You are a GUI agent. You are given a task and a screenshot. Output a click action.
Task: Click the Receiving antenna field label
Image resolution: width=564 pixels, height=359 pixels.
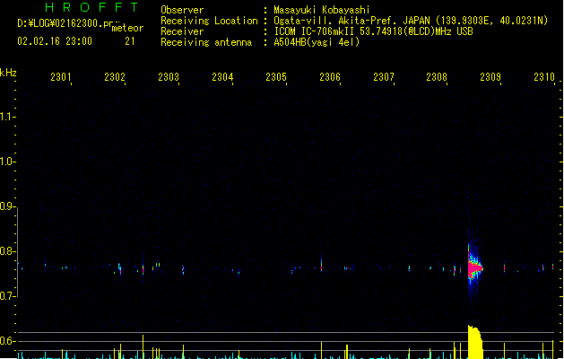click(x=206, y=42)
